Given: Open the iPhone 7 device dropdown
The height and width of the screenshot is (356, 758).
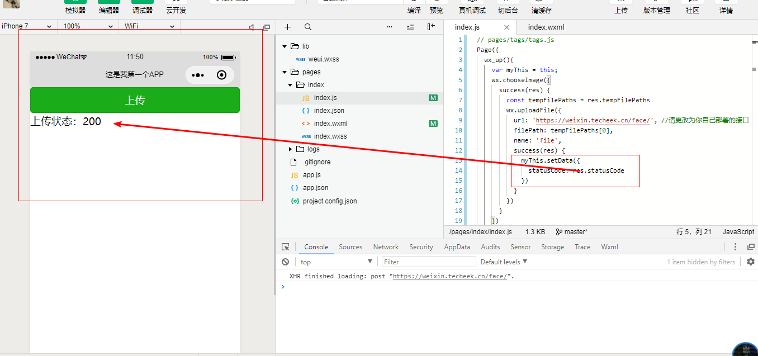Looking at the screenshot, I should [x=27, y=26].
